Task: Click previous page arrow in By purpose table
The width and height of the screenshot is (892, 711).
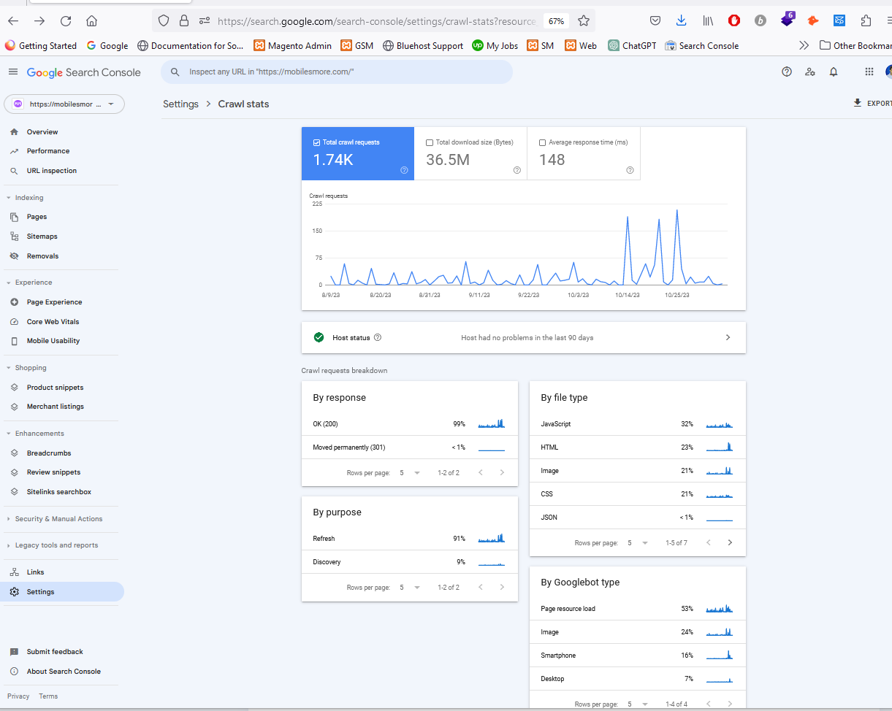Action: coord(480,587)
